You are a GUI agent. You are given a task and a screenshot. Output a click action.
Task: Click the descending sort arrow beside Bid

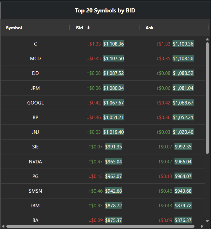88,28
